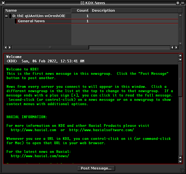Click message pane top scroll up arrow

pyautogui.click(x=180, y=56)
